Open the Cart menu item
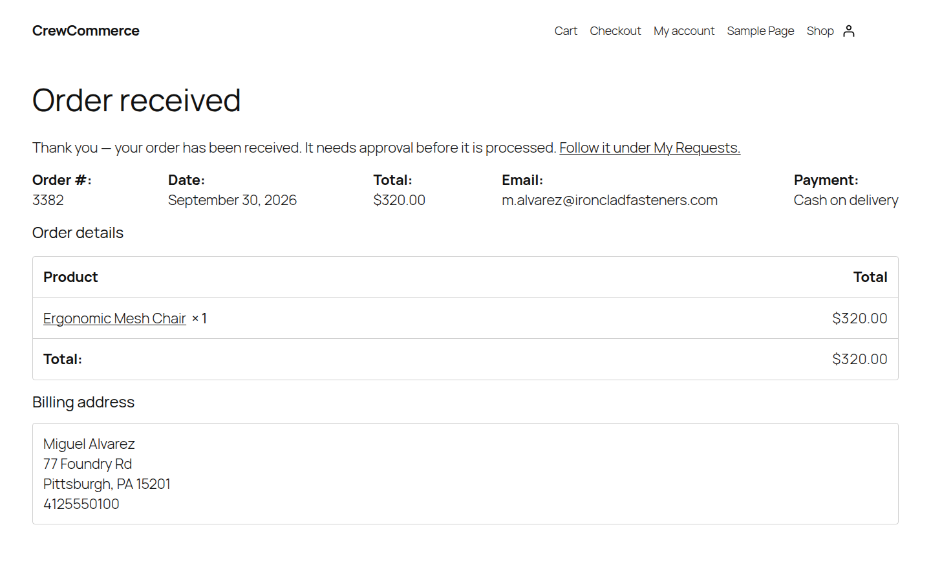The height and width of the screenshot is (582, 931). 566,31
